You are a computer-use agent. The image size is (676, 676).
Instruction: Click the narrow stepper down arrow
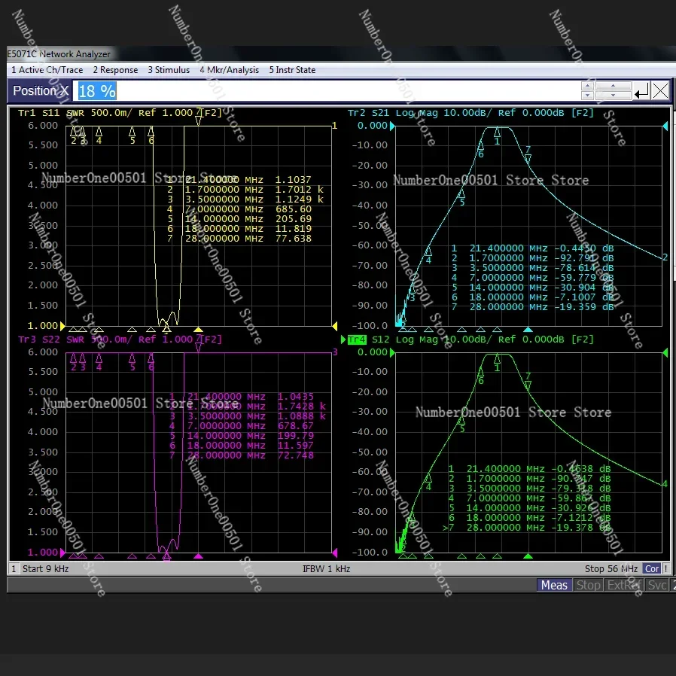point(587,96)
